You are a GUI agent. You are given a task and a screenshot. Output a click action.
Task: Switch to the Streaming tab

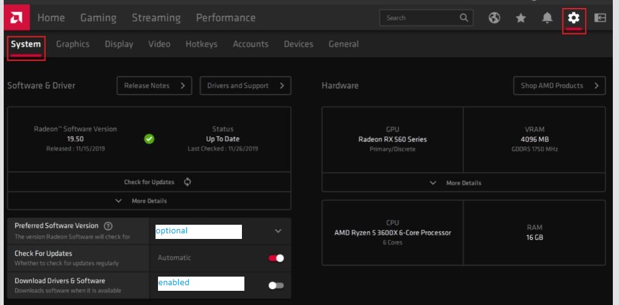point(156,18)
